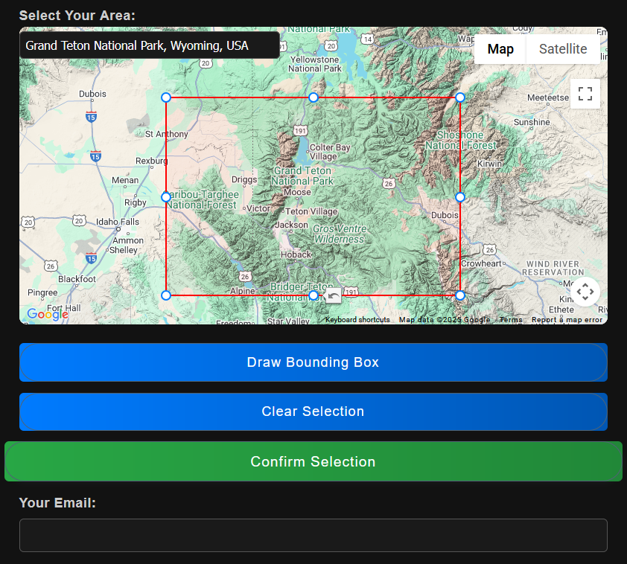
Task: Click the Confirm Selection button
Action: (313, 461)
